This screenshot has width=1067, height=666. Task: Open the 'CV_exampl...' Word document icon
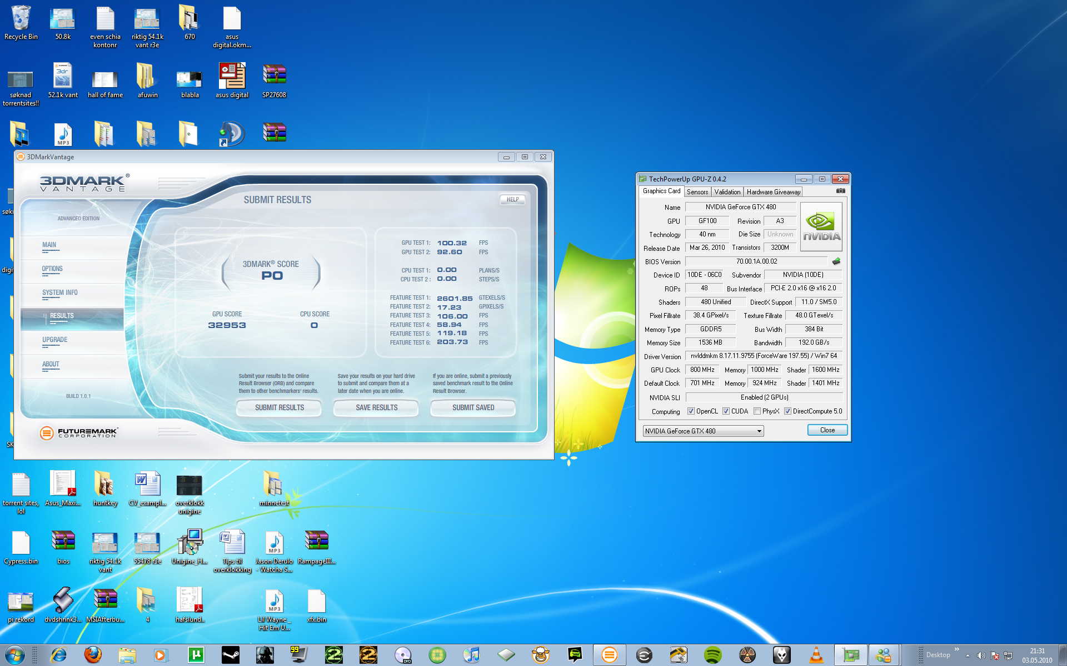pos(147,489)
